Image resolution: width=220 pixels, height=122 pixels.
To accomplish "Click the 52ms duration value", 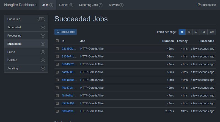I will pyautogui.click(x=170, y=56).
